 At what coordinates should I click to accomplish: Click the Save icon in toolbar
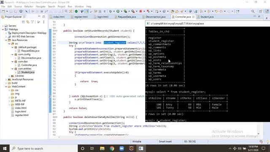[11, 11]
